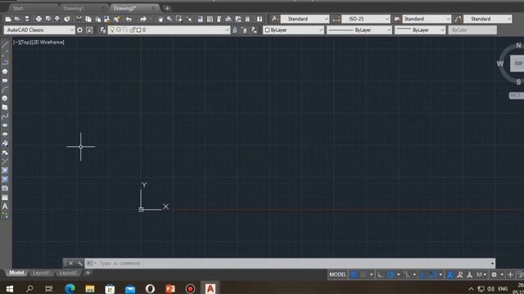Select the Polyline draw tool
This screenshot has width=524, height=294.
[x=5, y=63]
